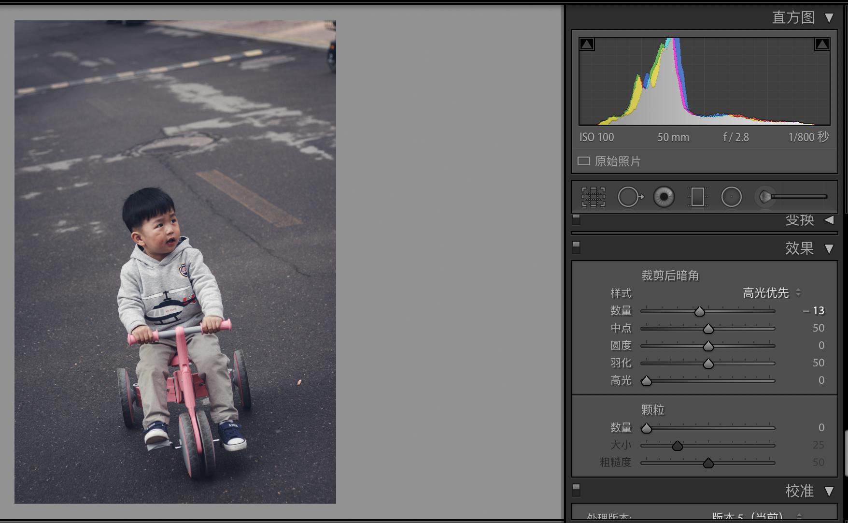The image size is (848, 523).
Task: Toggle the 效果 panel on/off switch
Action: (x=576, y=247)
